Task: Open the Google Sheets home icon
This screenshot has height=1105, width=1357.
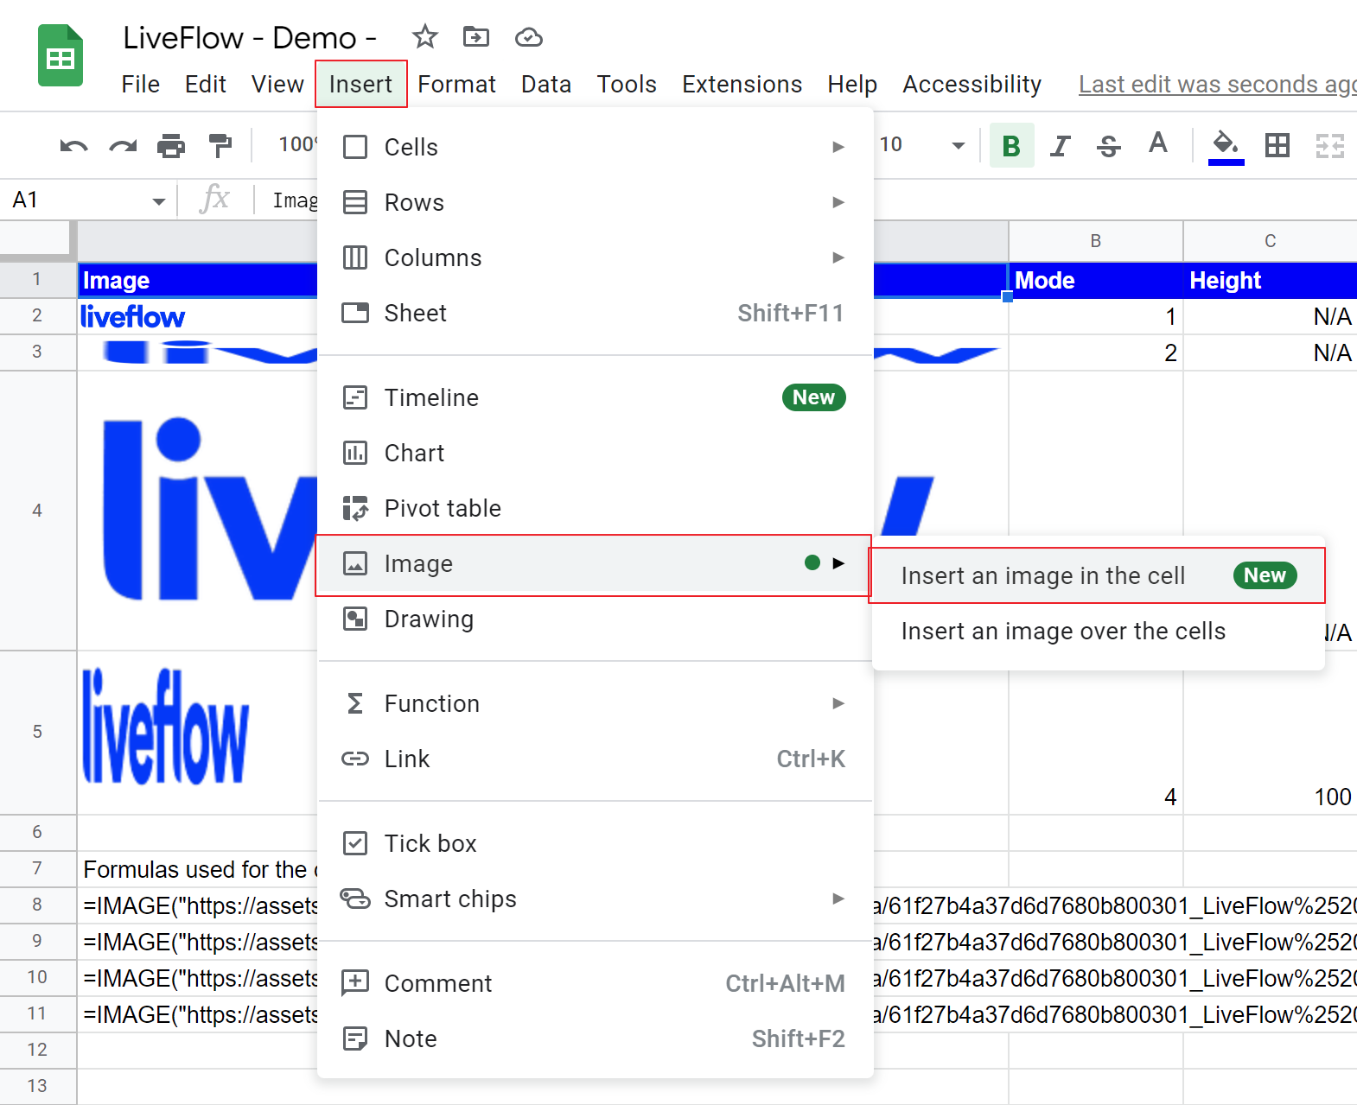Action: 61,56
